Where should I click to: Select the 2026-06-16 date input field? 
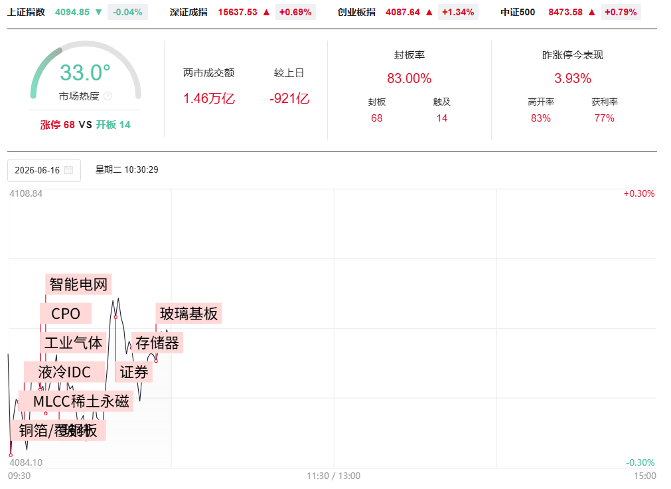pos(44,170)
